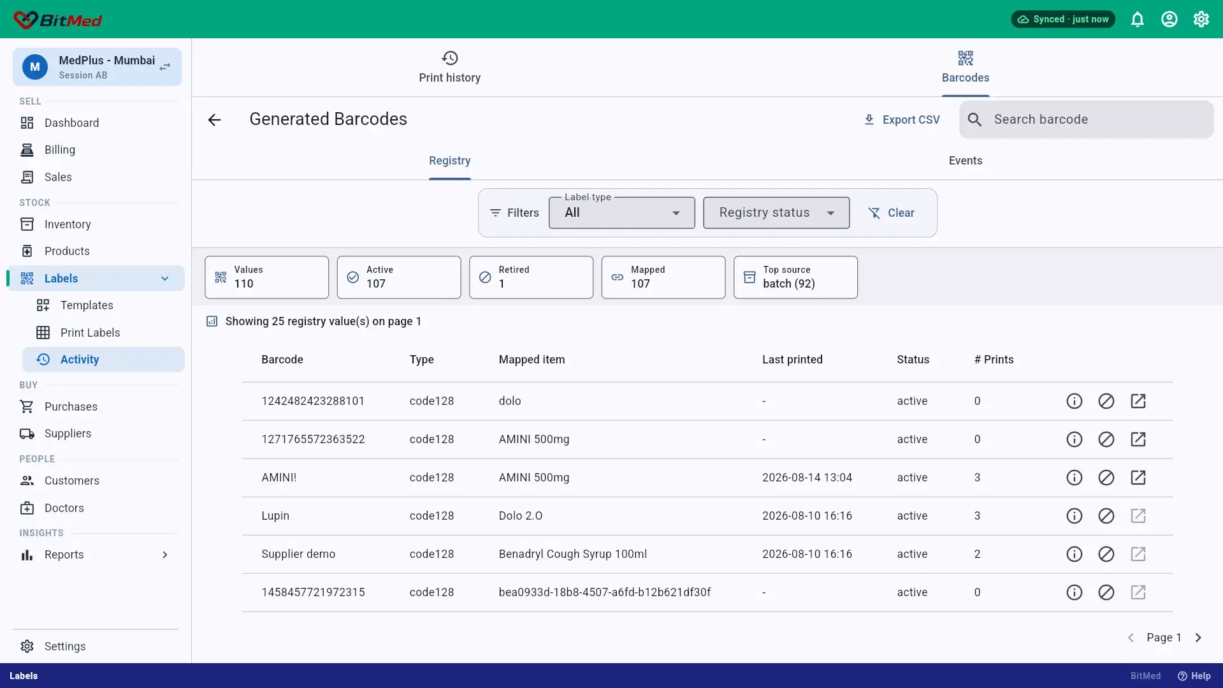Open Print Labels under Labels
This screenshot has height=688, width=1223.
[103, 333]
